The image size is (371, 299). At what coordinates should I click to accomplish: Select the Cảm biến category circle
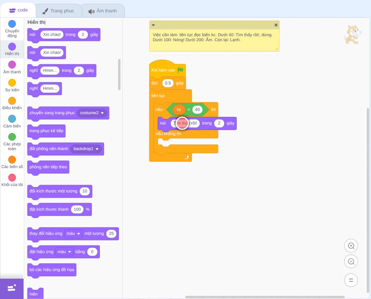(12, 119)
